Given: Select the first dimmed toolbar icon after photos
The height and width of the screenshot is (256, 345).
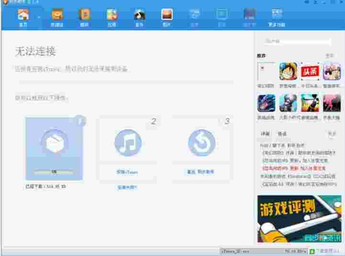Looking at the screenshot, I should pyautogui.click(x=194, y=14).
